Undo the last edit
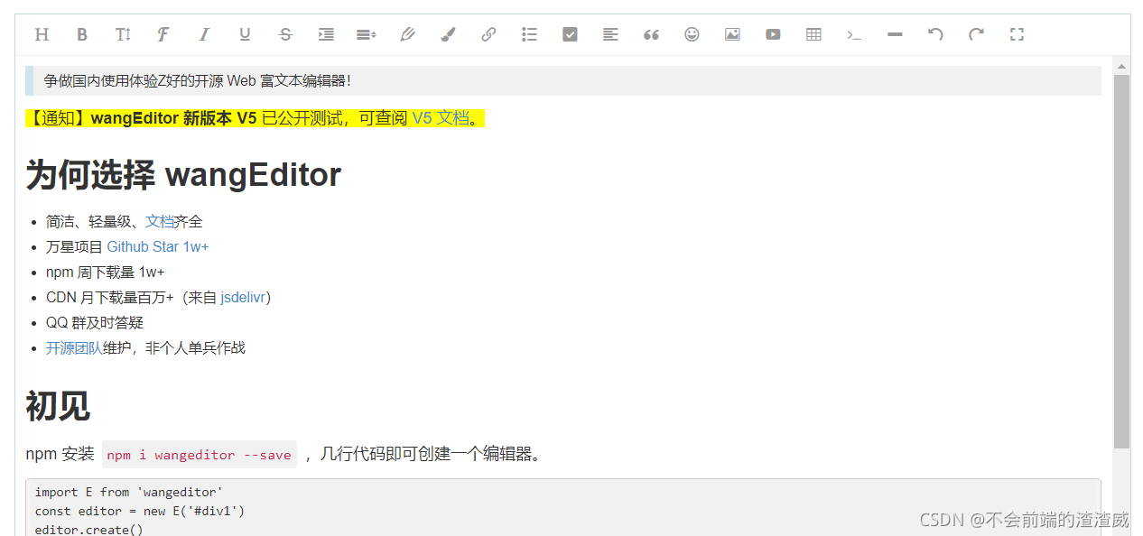This screenshot has width=1143, height=536. pos(935,34)
